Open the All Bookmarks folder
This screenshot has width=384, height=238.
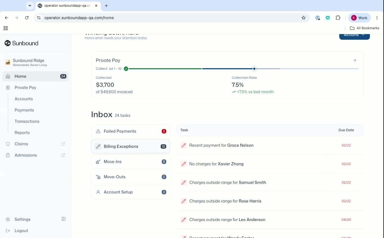[x=365, y=28]
